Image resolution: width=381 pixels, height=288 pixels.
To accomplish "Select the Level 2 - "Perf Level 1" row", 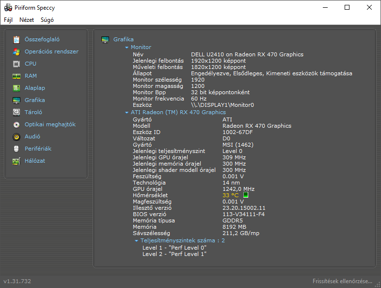I will tap(174, 254).
